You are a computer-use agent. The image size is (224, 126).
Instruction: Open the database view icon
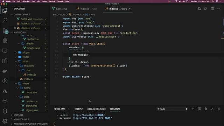pyautogui.click(x=5, y=111)
